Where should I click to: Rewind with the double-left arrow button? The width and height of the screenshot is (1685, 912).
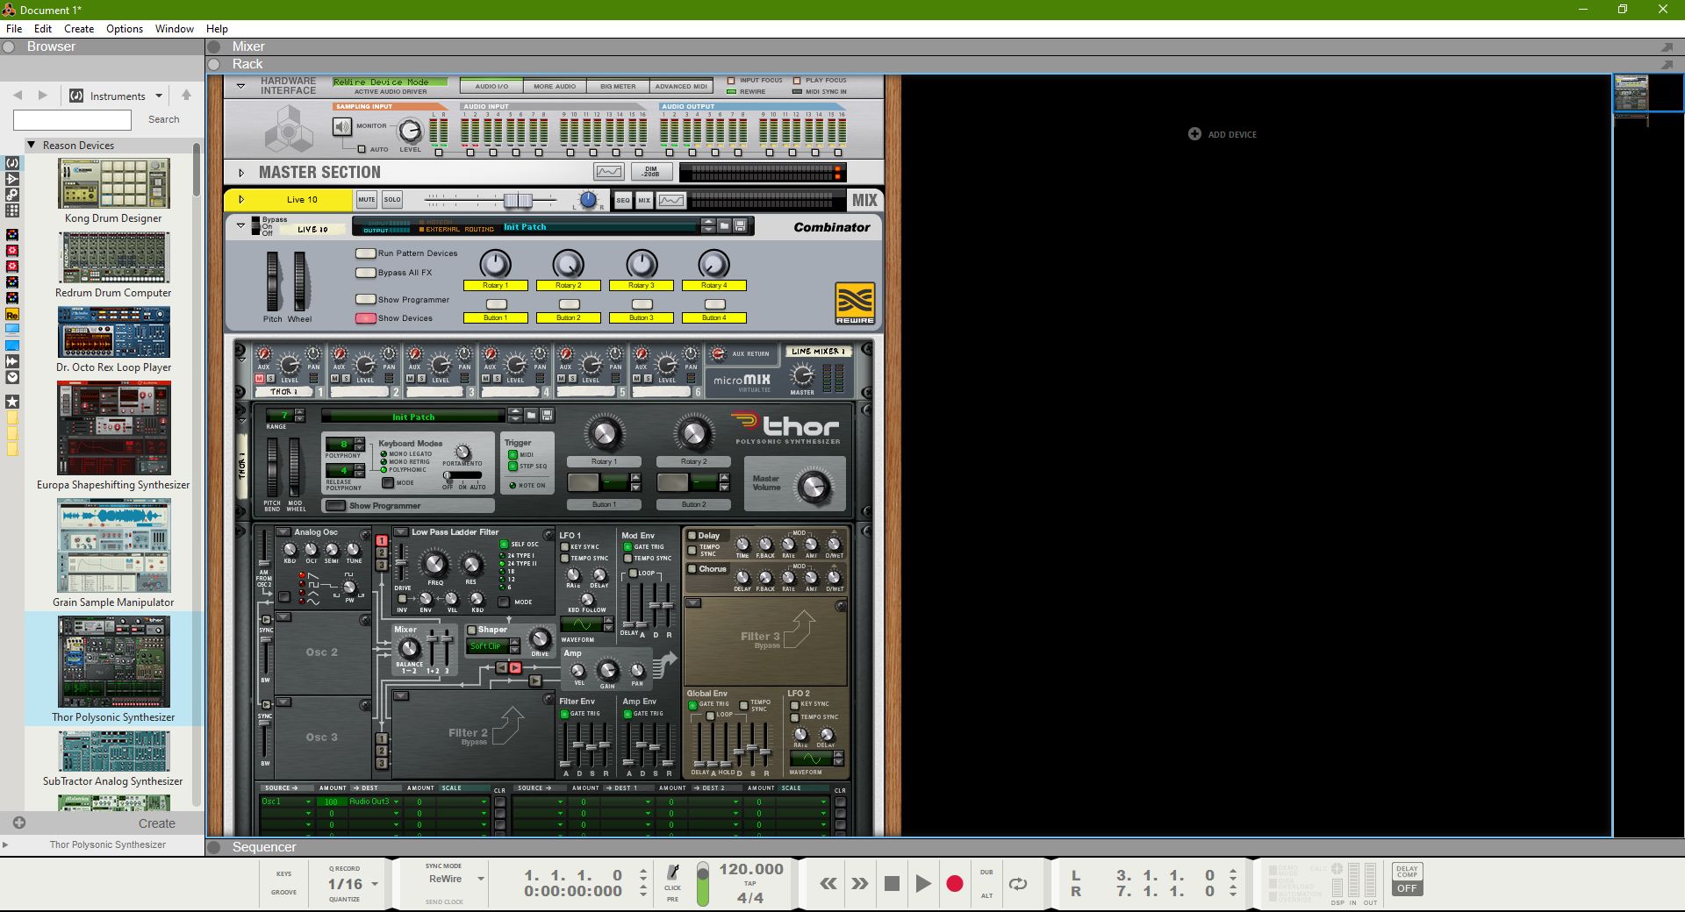click(x=828, y=884)
